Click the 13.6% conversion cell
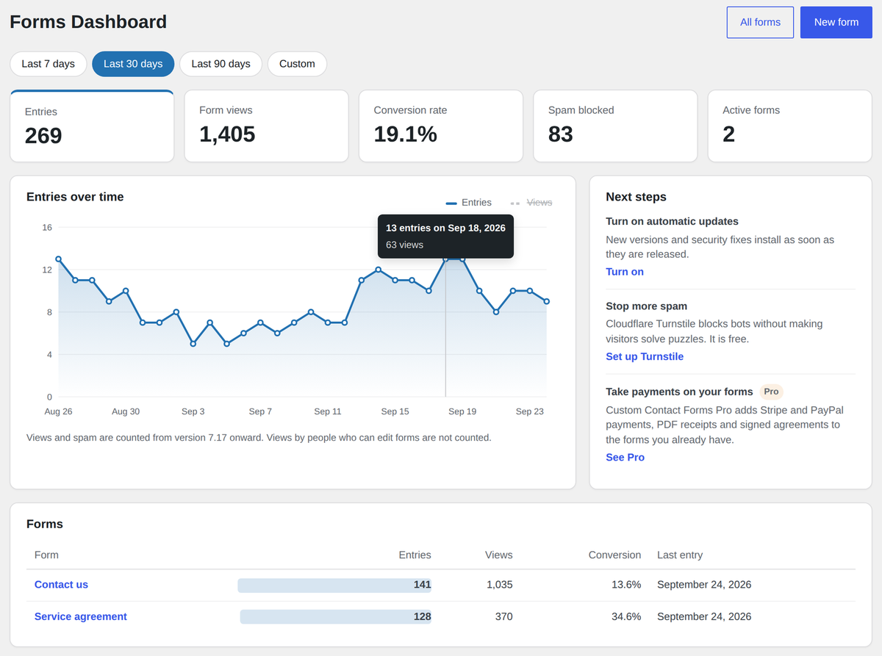 click(626, 585)
